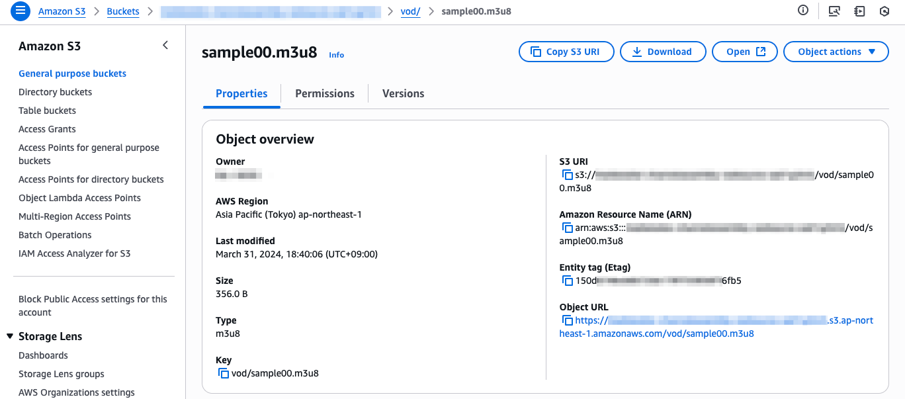
Task: Open the vod/ breadcrumb folder link
Action: point(411,11)
